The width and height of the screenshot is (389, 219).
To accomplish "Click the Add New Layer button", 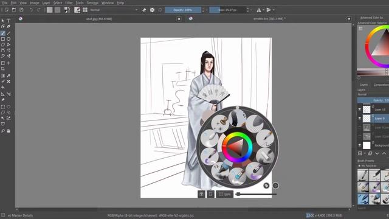I will coord(360,153).
